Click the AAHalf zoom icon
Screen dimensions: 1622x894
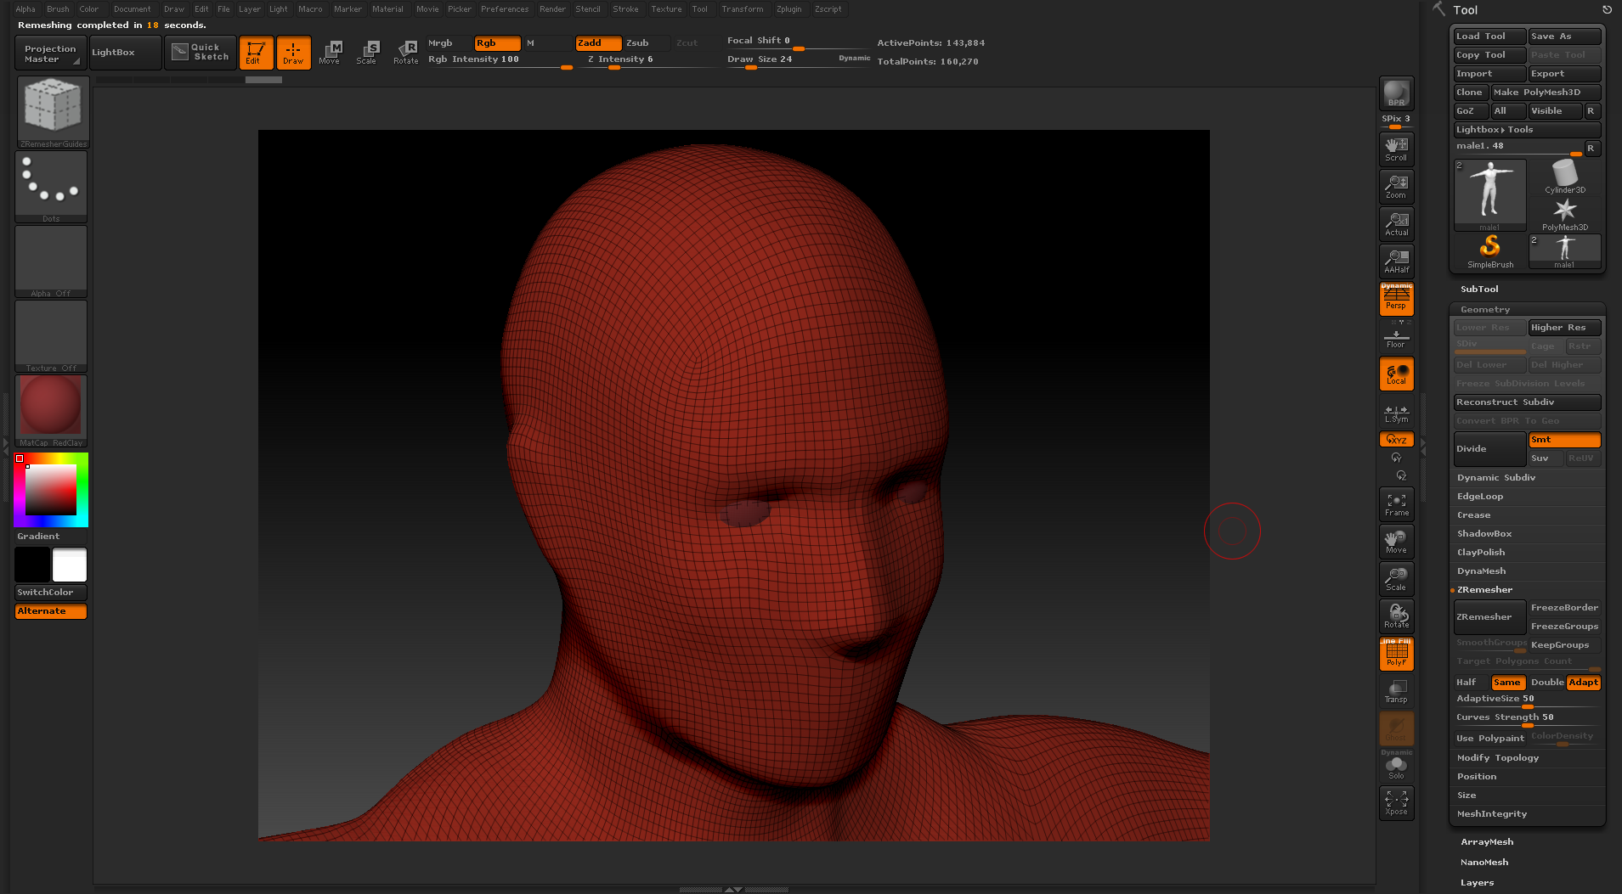(x=1396, y=261)
